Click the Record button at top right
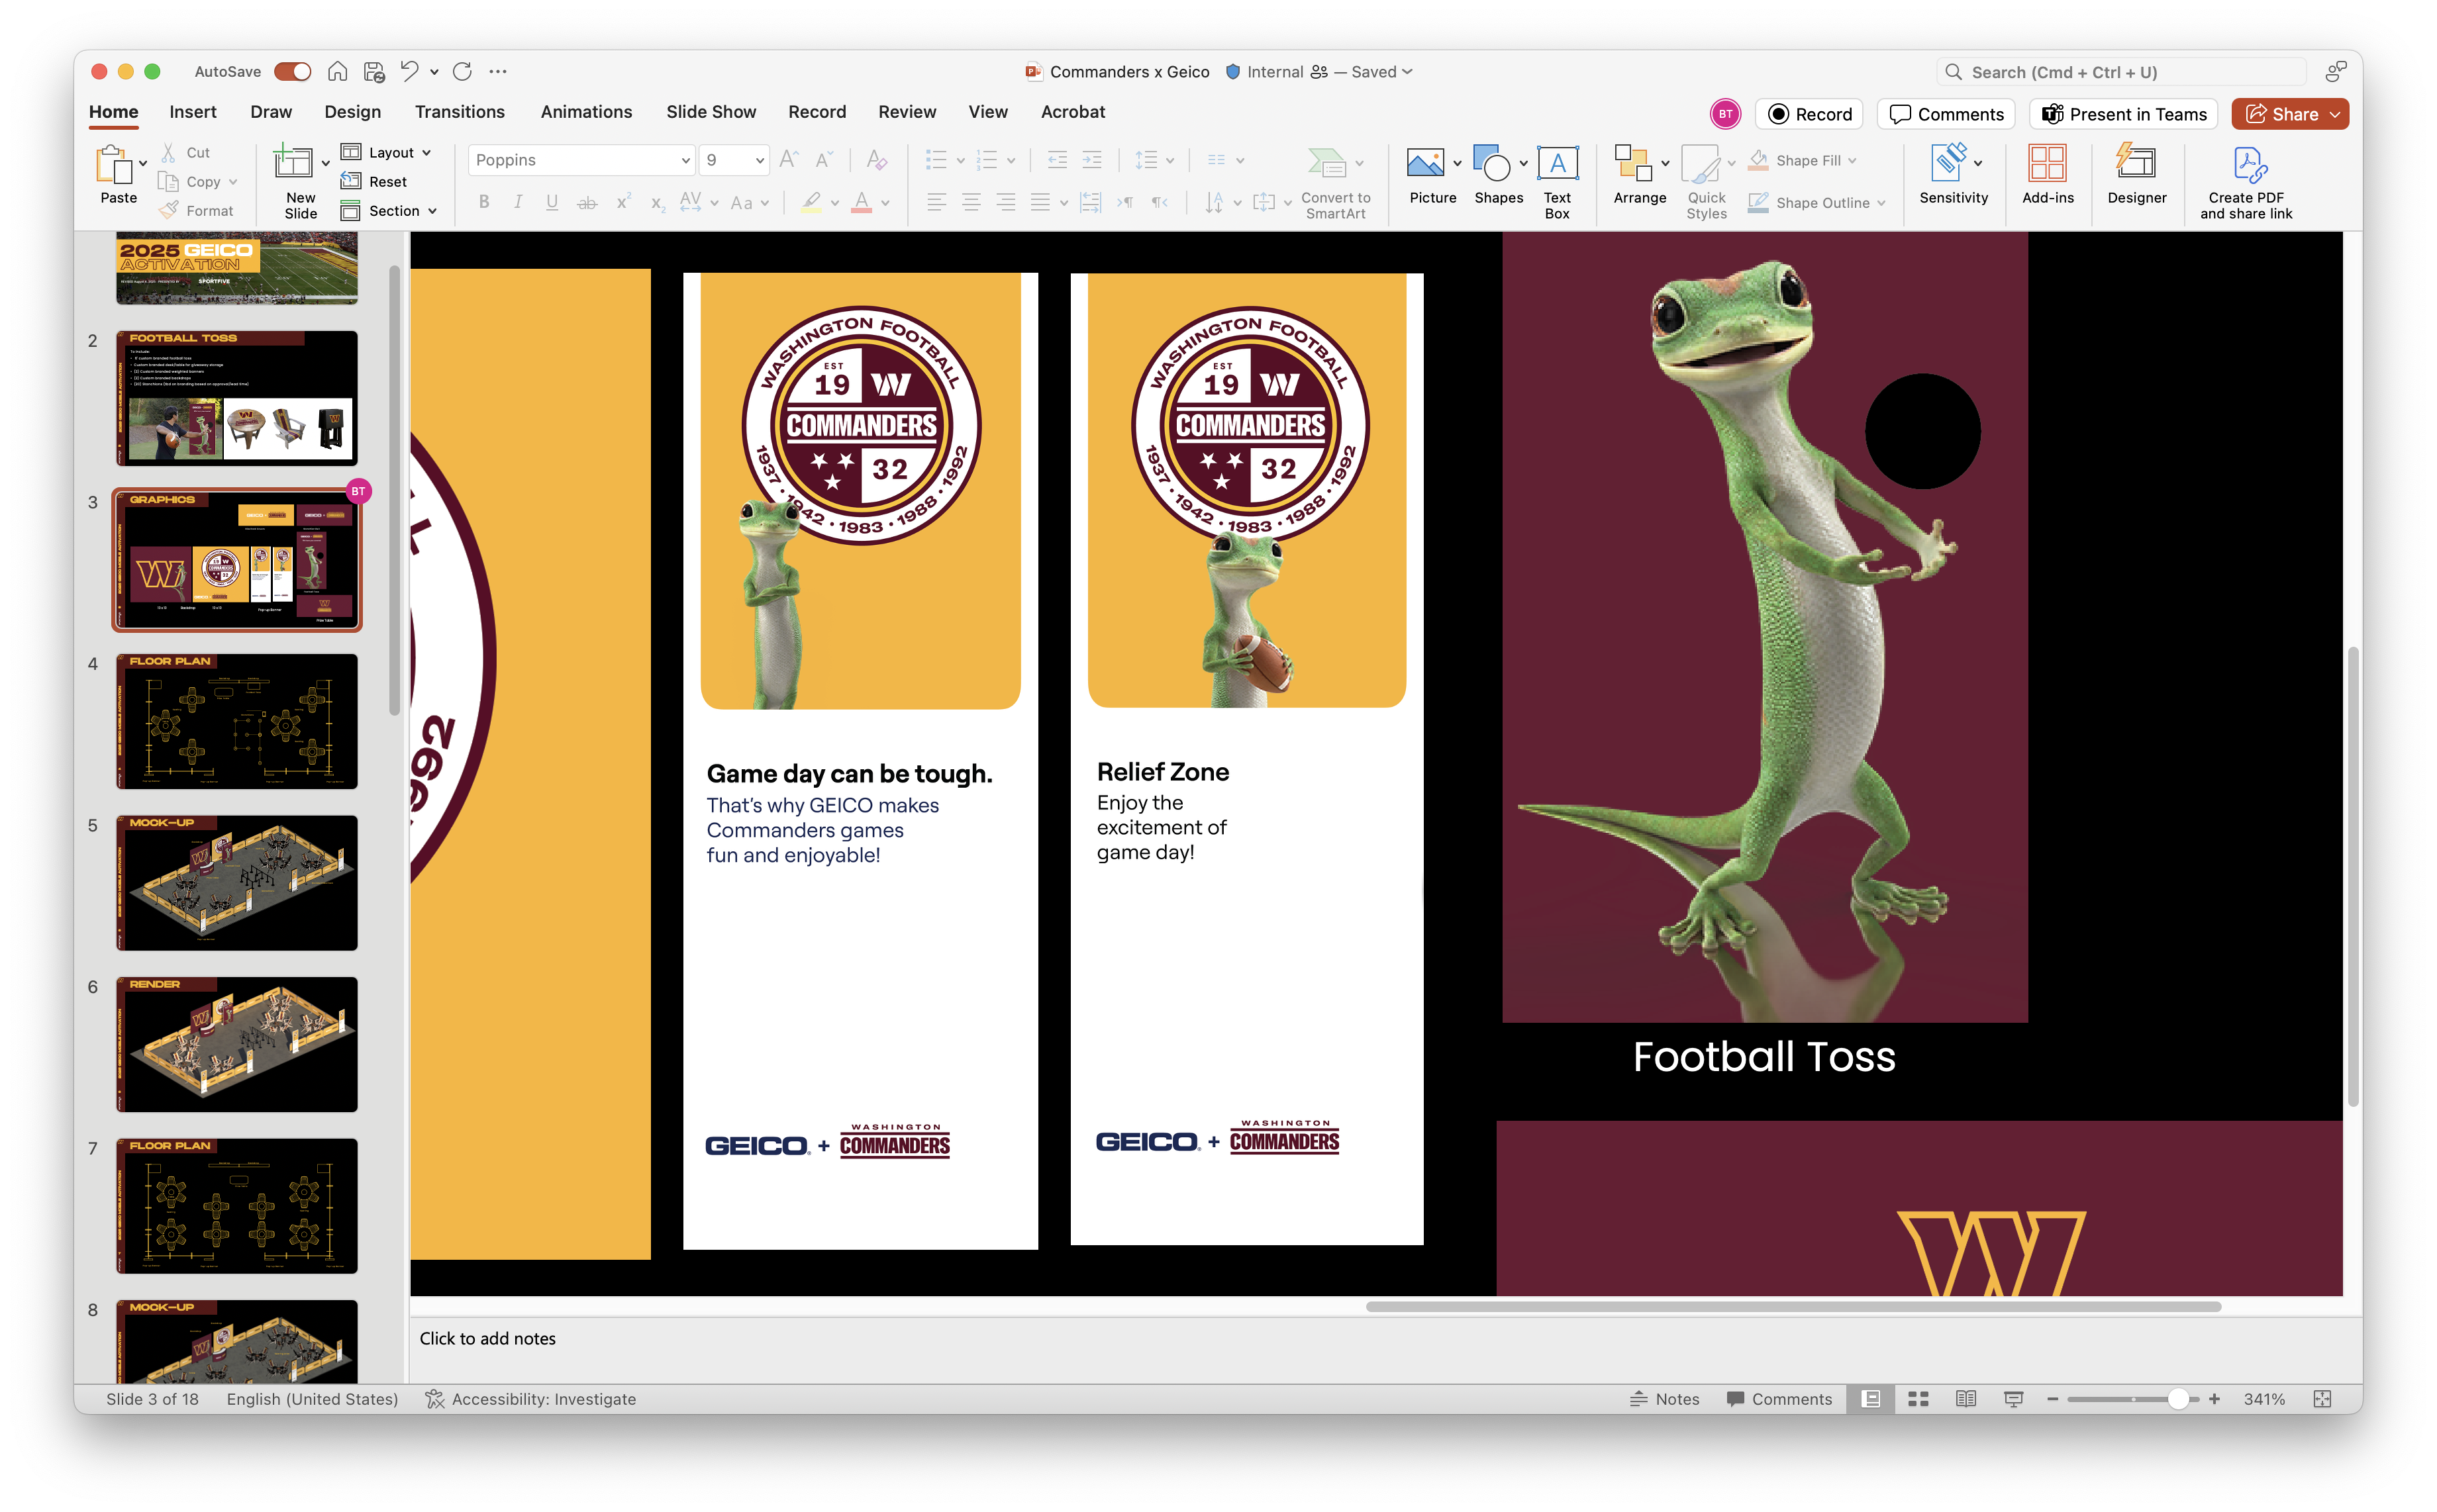 tap(1811, 114)
